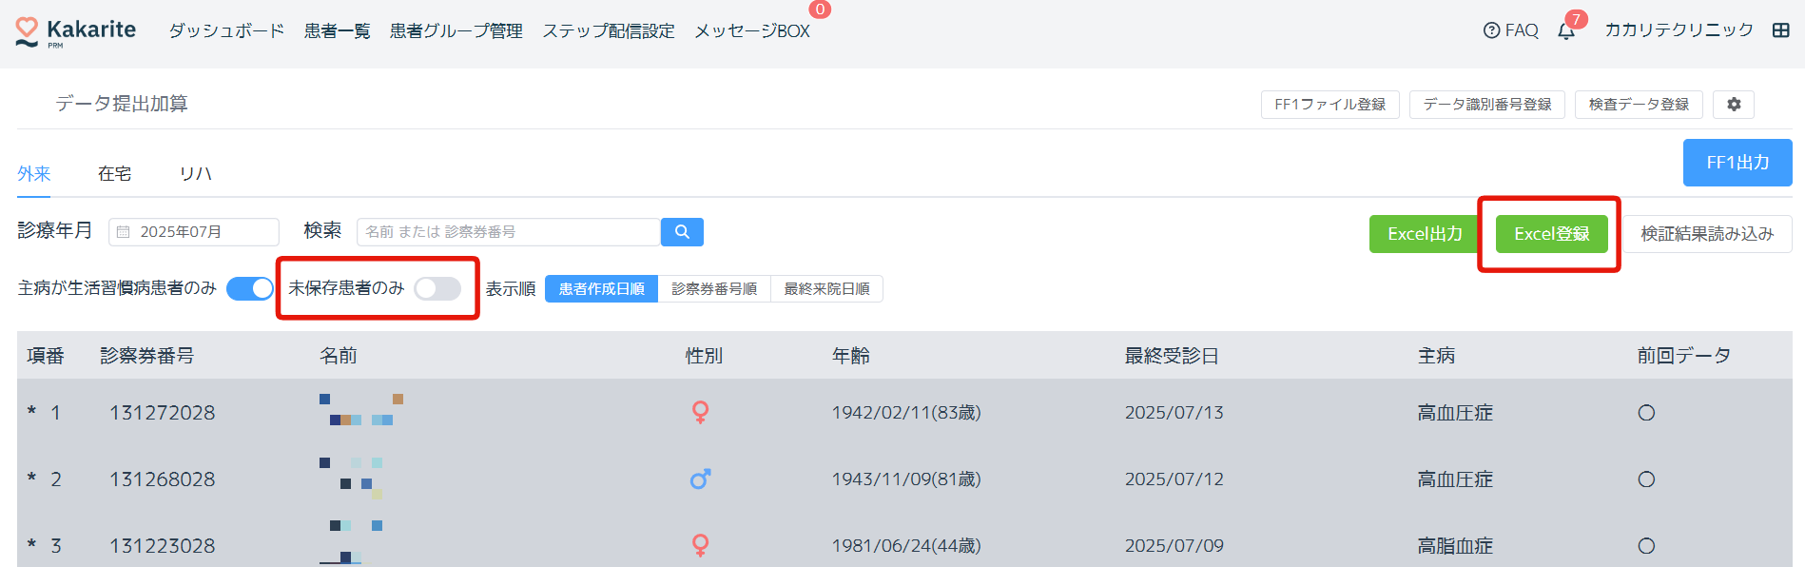Select patient row 131268028
The image size is (1805, 567).
(163, 479)
